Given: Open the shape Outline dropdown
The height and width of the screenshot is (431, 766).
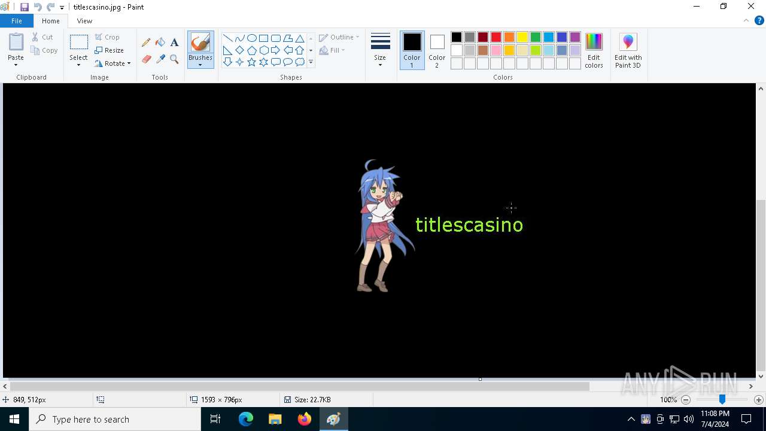Looking at the screenshot, I should tap(339, 37).
